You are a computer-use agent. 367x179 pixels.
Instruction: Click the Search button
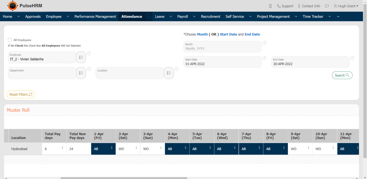tap(342, 75)
